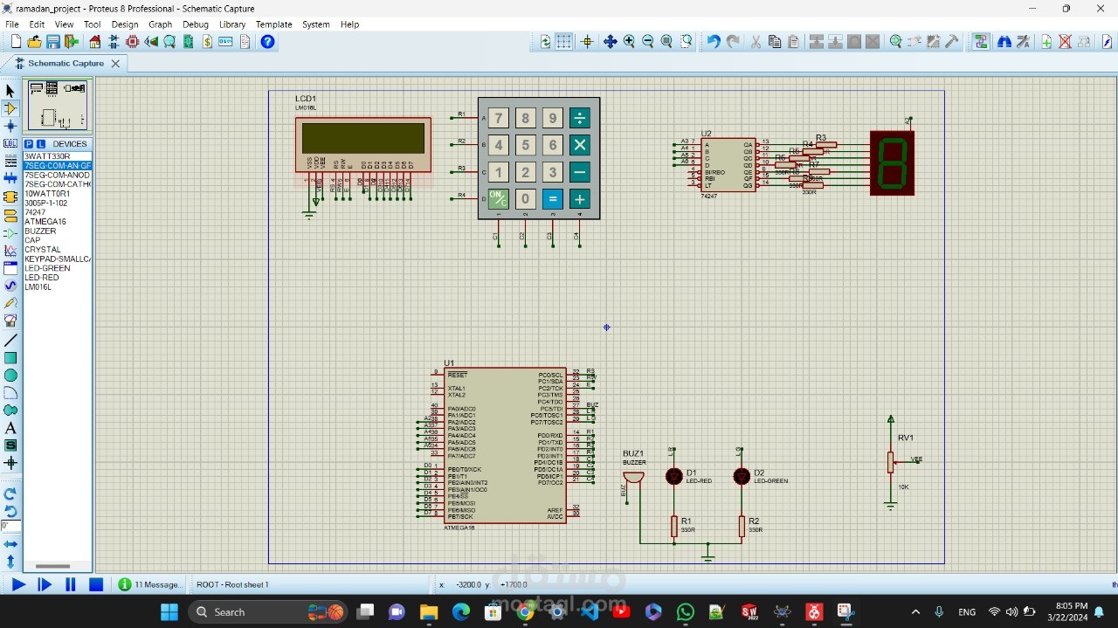
Task: Zoom in on the schematic
Action: click(629, 41)
